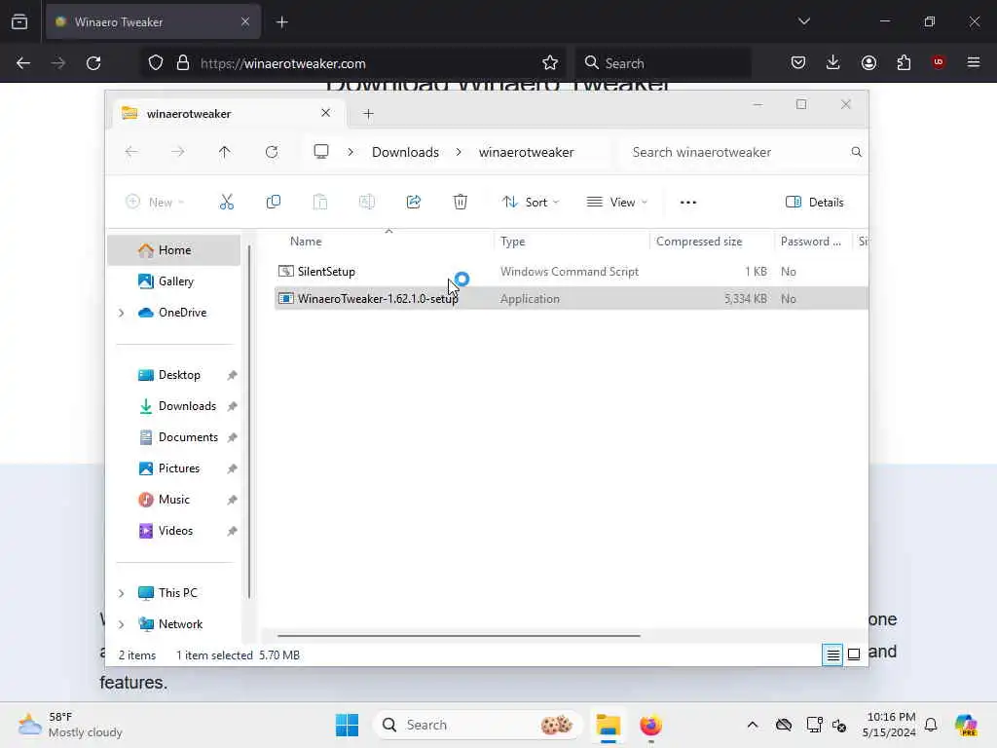
Task: Click the Explorer Forward arrow
Action: coord(178,152)
